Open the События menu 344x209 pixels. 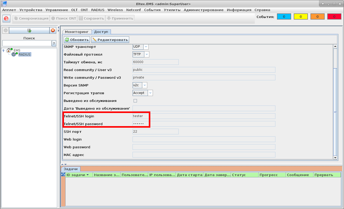152,10
